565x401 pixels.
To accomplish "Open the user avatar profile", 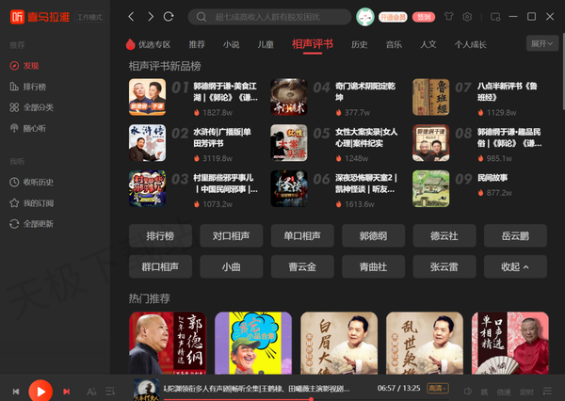I will [365, 17].
